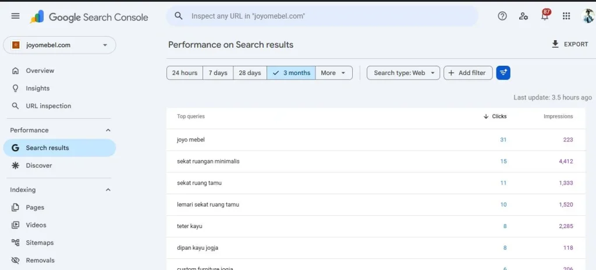Click the plus icon in Add filter
Screen dimensions: 596x270
click(451, 73)
